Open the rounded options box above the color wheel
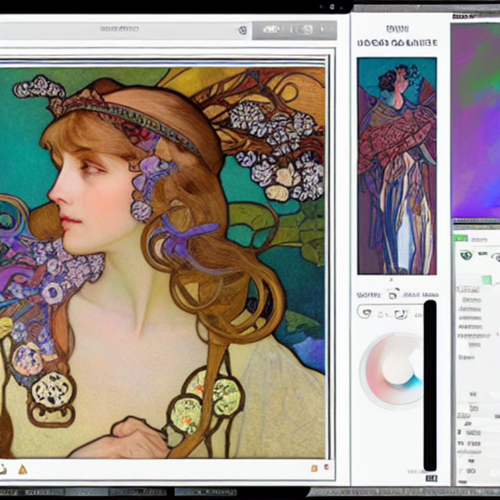 pos(389,312)
